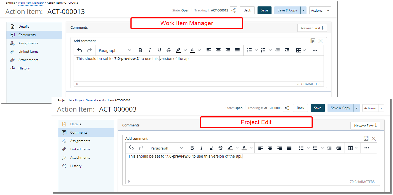393x195 pixels.
Task: Click the undo arrow in ACT-000013 comment editor
Action: tap(79, 50)
